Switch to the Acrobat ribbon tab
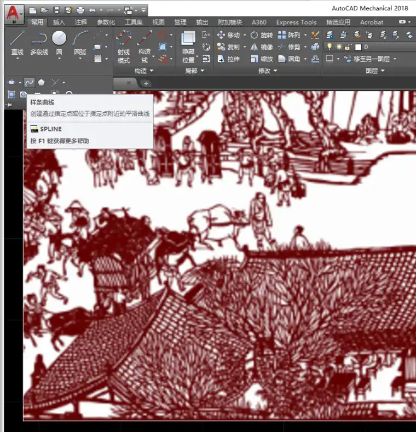This screenshot has height=432, width=416. (372, 22)
